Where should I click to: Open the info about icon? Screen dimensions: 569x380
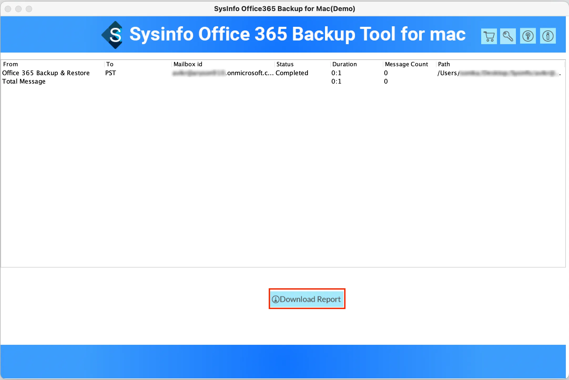pos(548,36)
